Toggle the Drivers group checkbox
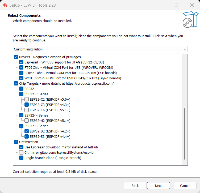Screen dimensions: 200x193 (16, 57)
